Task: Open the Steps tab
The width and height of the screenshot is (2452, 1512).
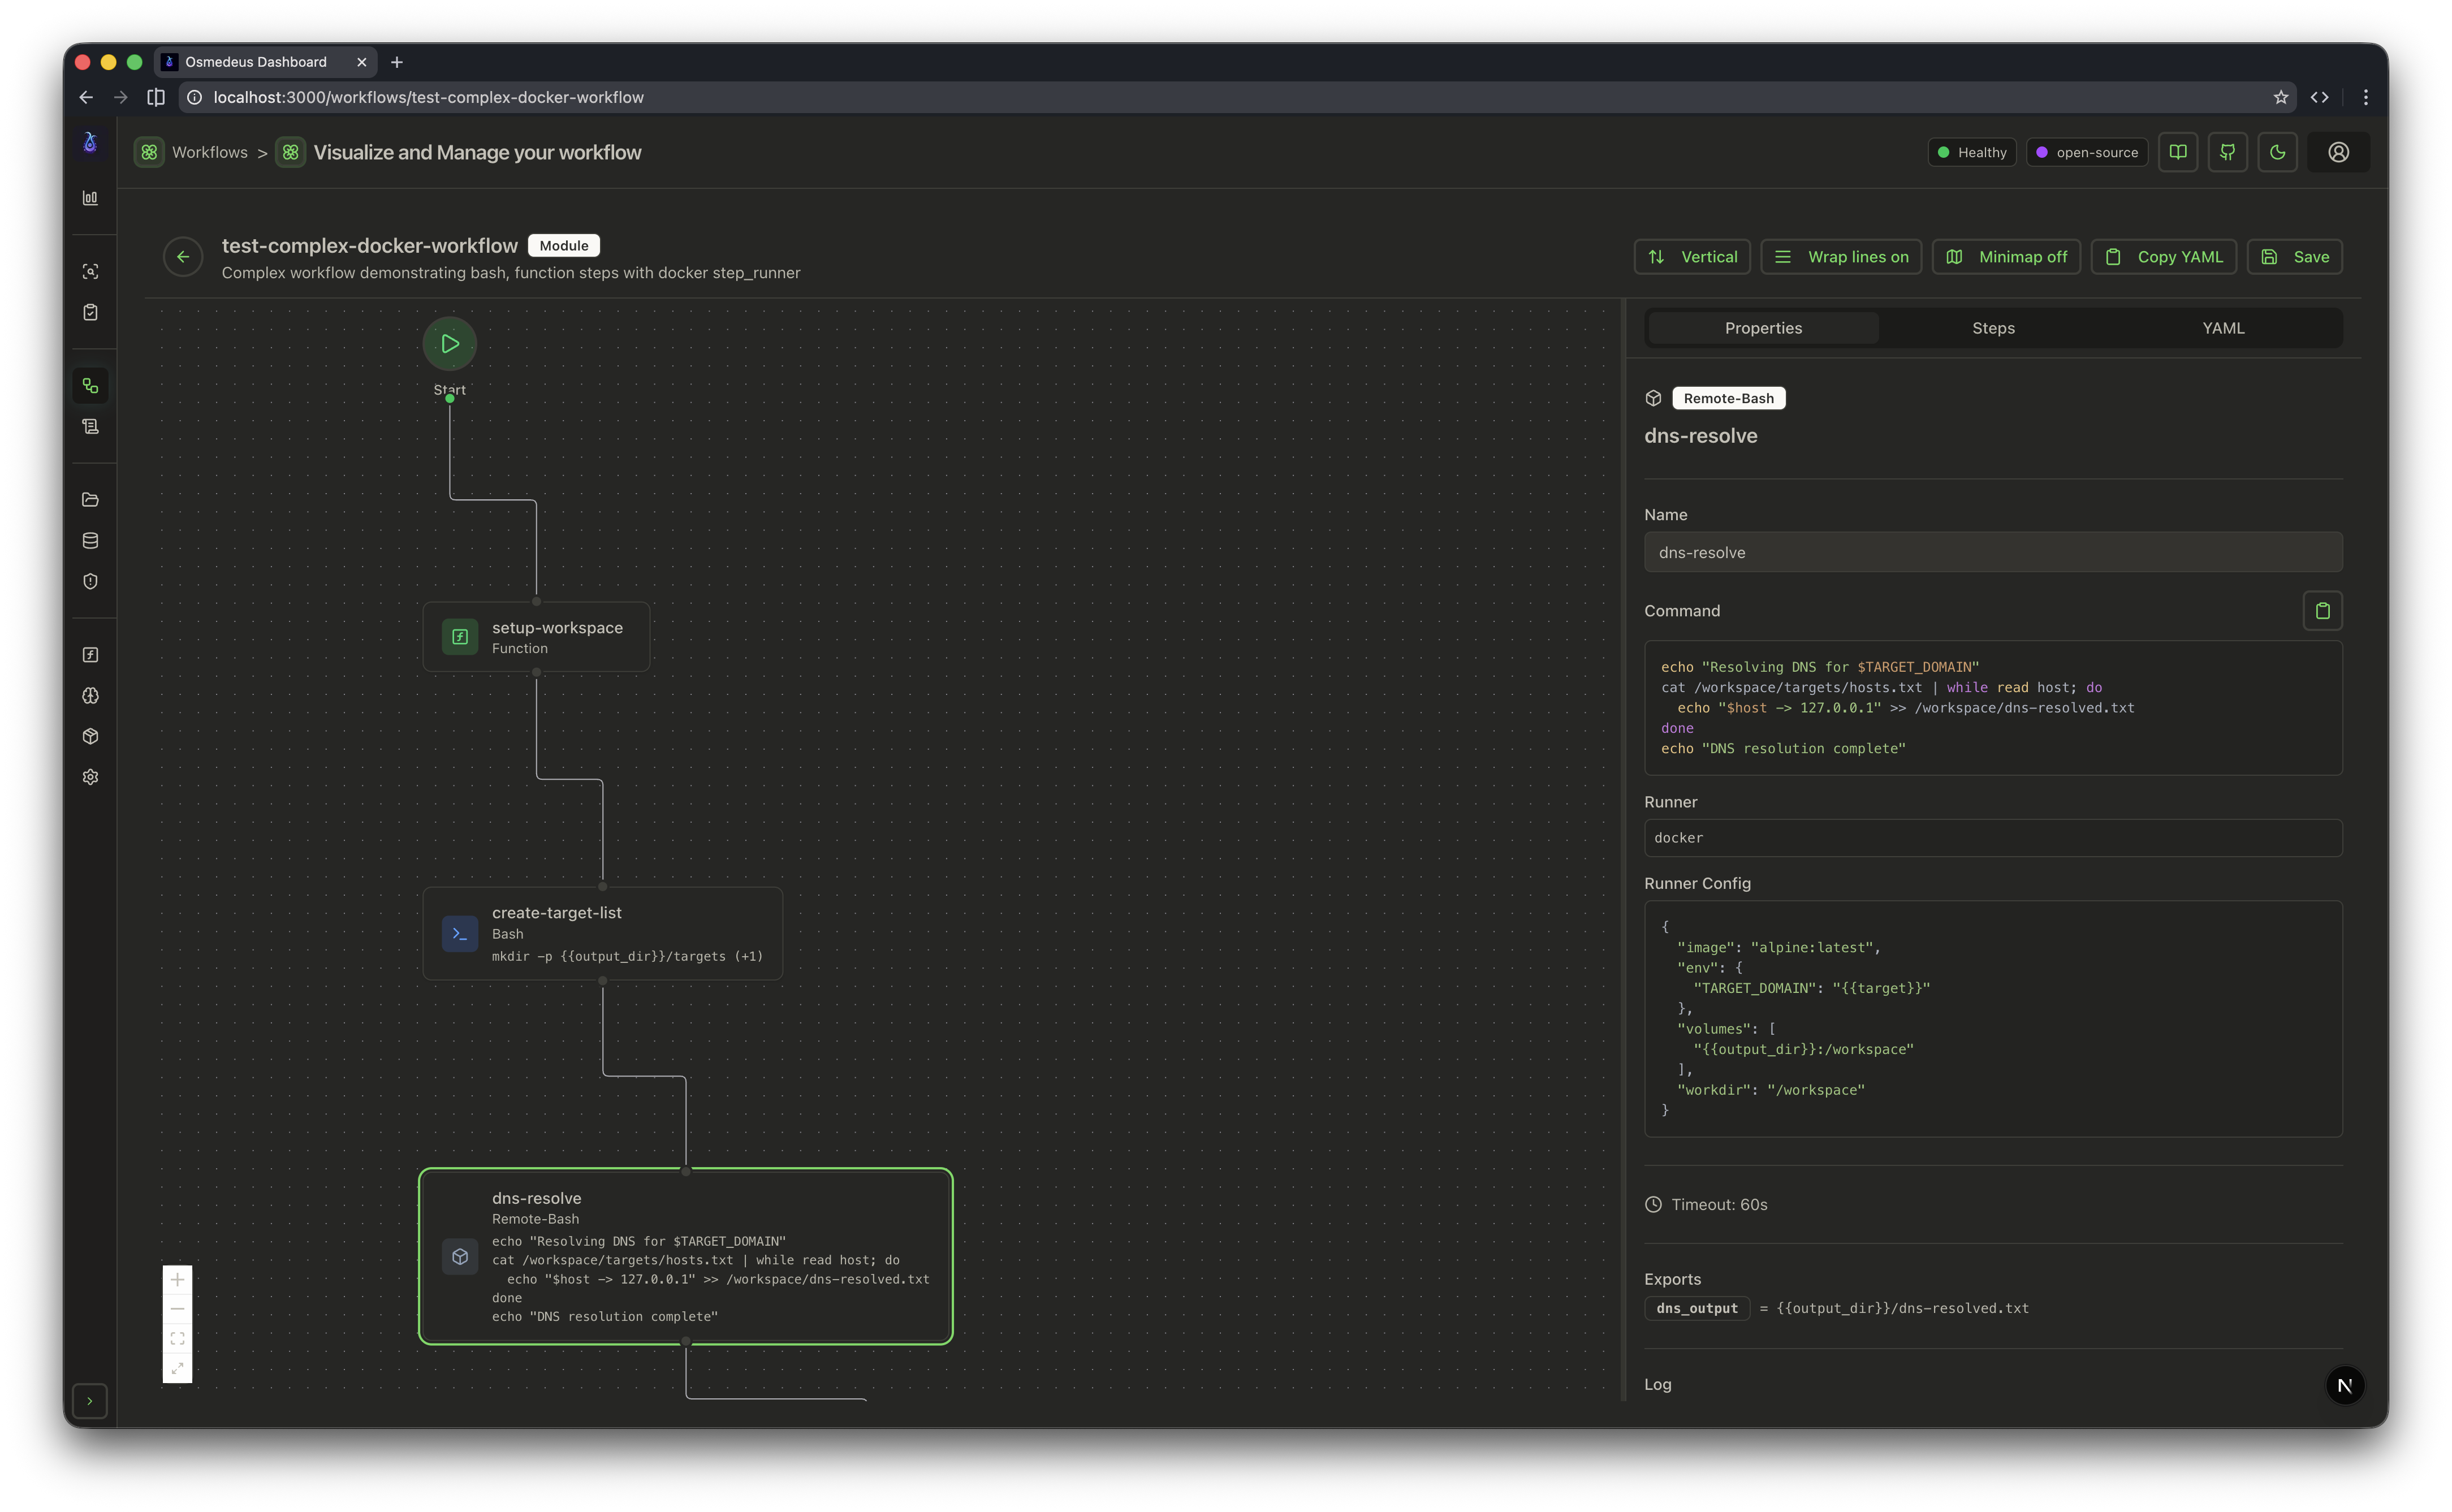Action: [1993, 327]
